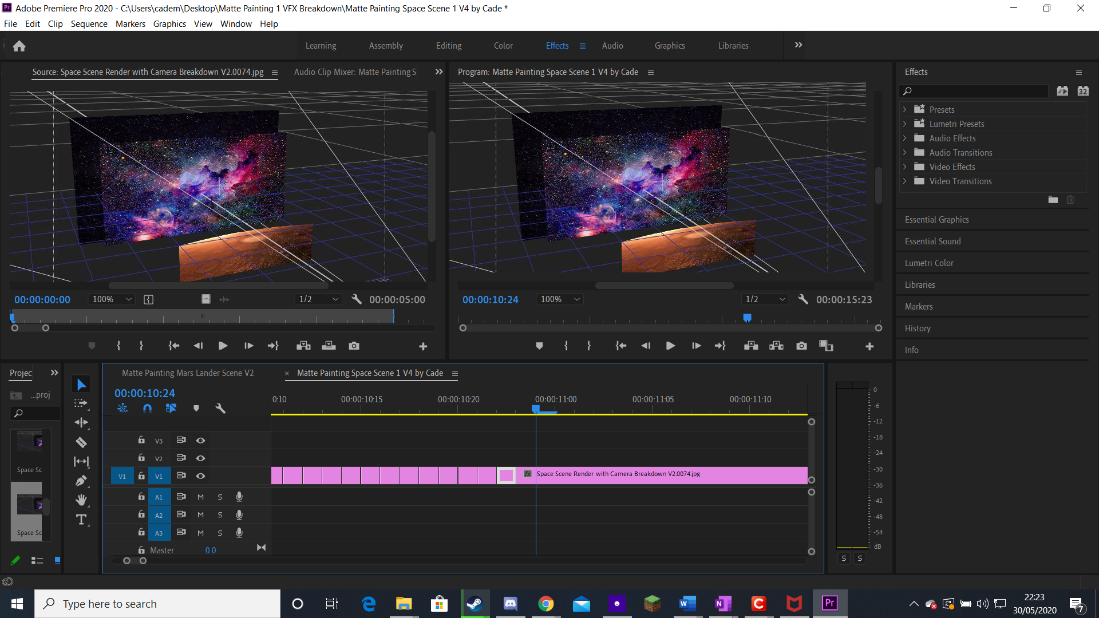
Task: Enable voice-over record on A3
Action: pyautogui.click(x=239, y=533)
